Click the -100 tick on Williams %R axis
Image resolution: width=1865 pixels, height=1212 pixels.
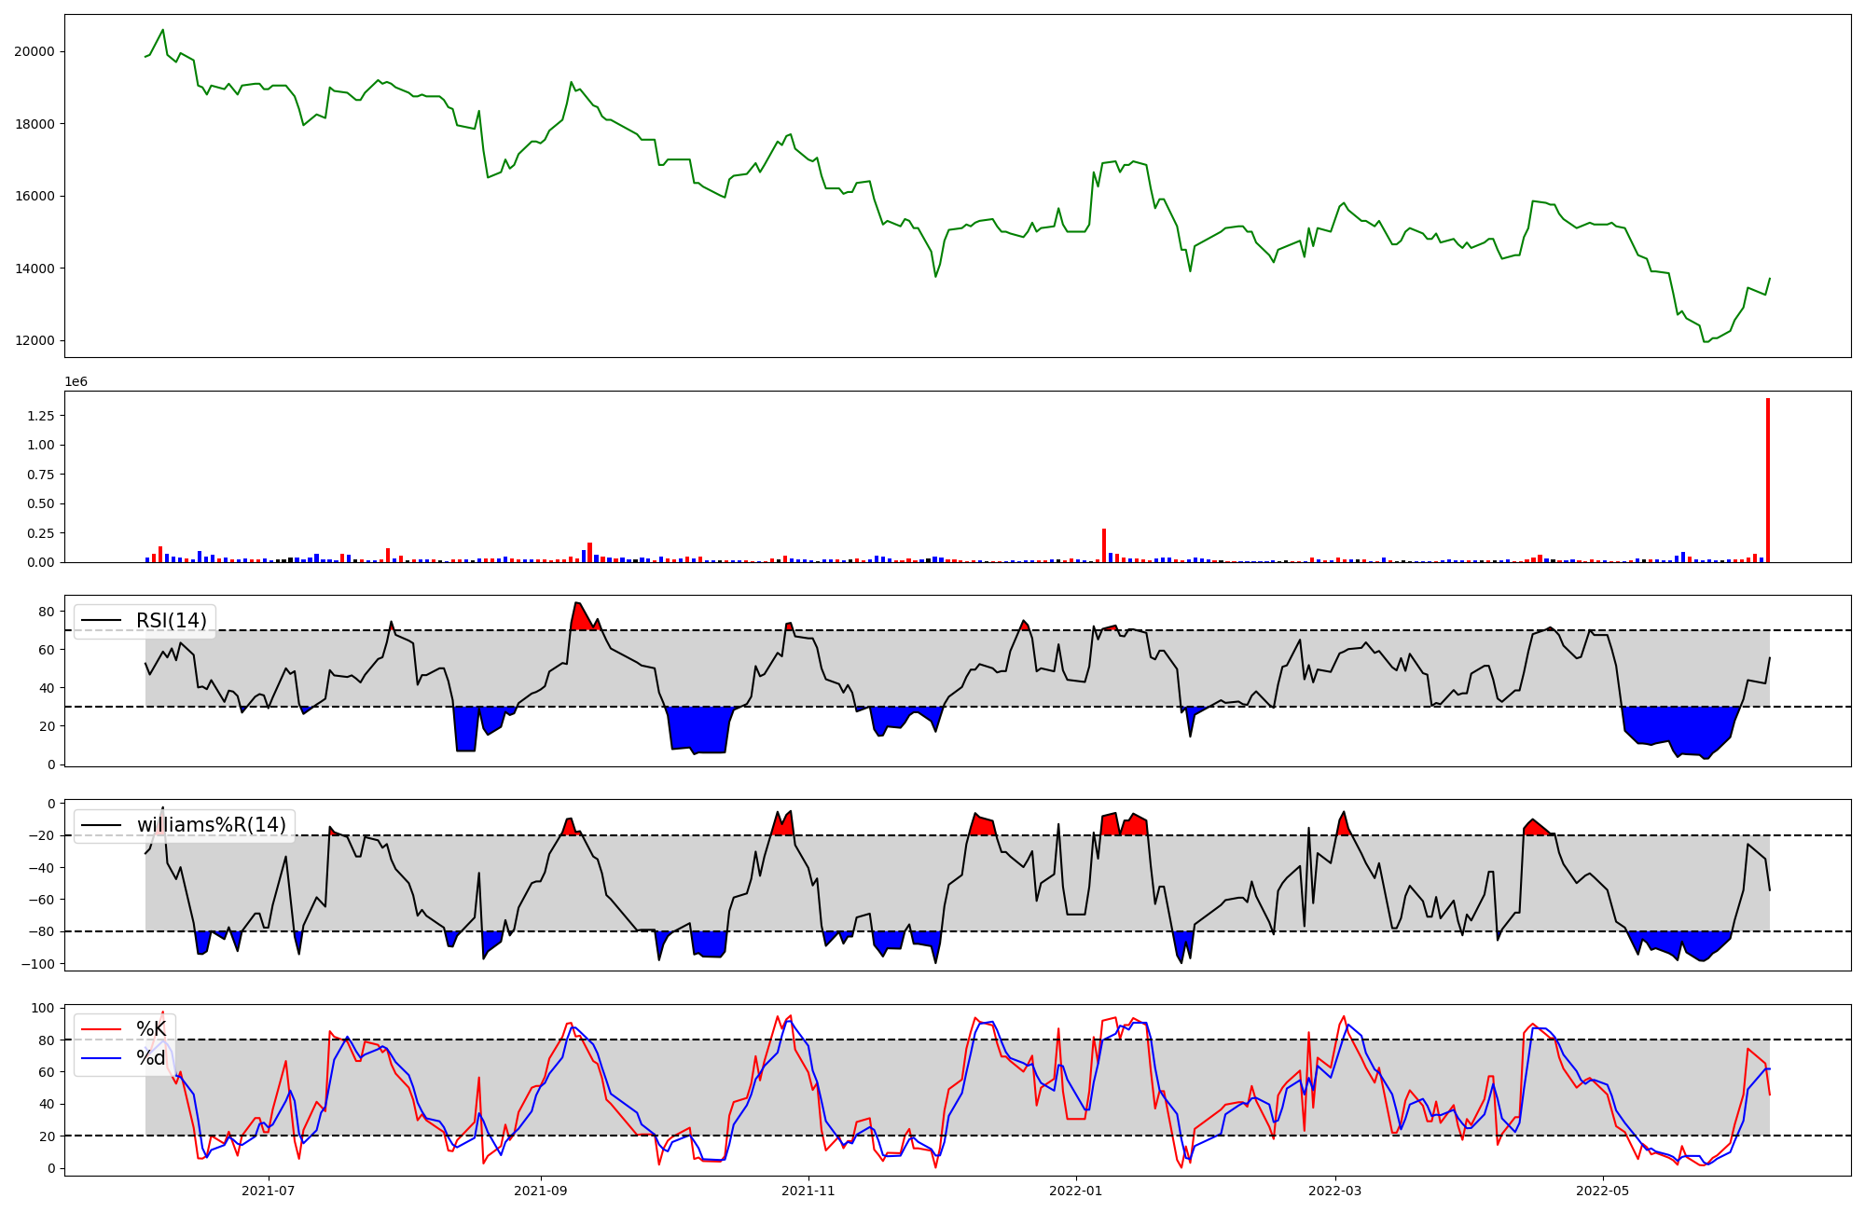point(38,964)
